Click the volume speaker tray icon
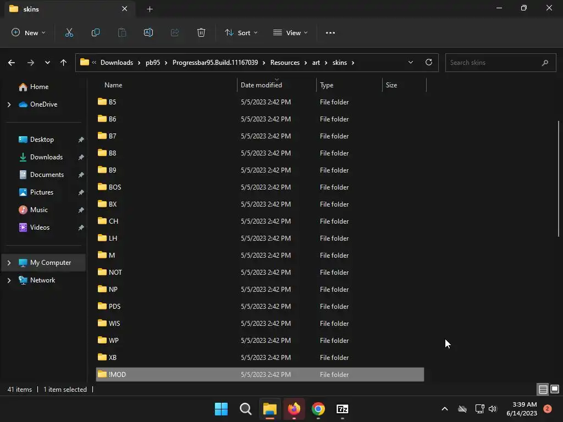 [492, 409]
